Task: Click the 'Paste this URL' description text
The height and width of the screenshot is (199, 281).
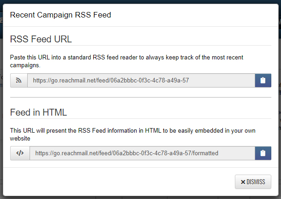Action: (126, 61)
